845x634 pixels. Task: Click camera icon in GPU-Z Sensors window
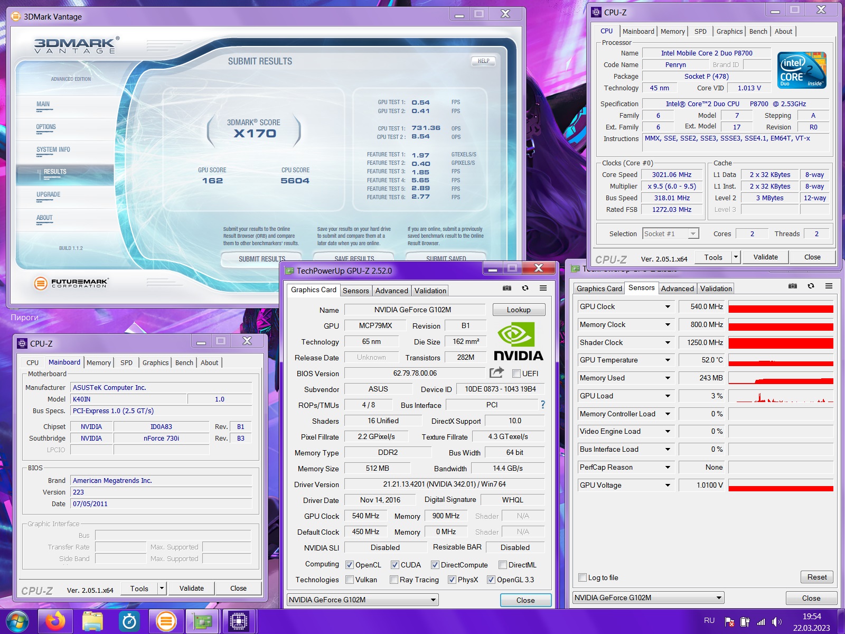pyautogui.click(x=793, y=286)
